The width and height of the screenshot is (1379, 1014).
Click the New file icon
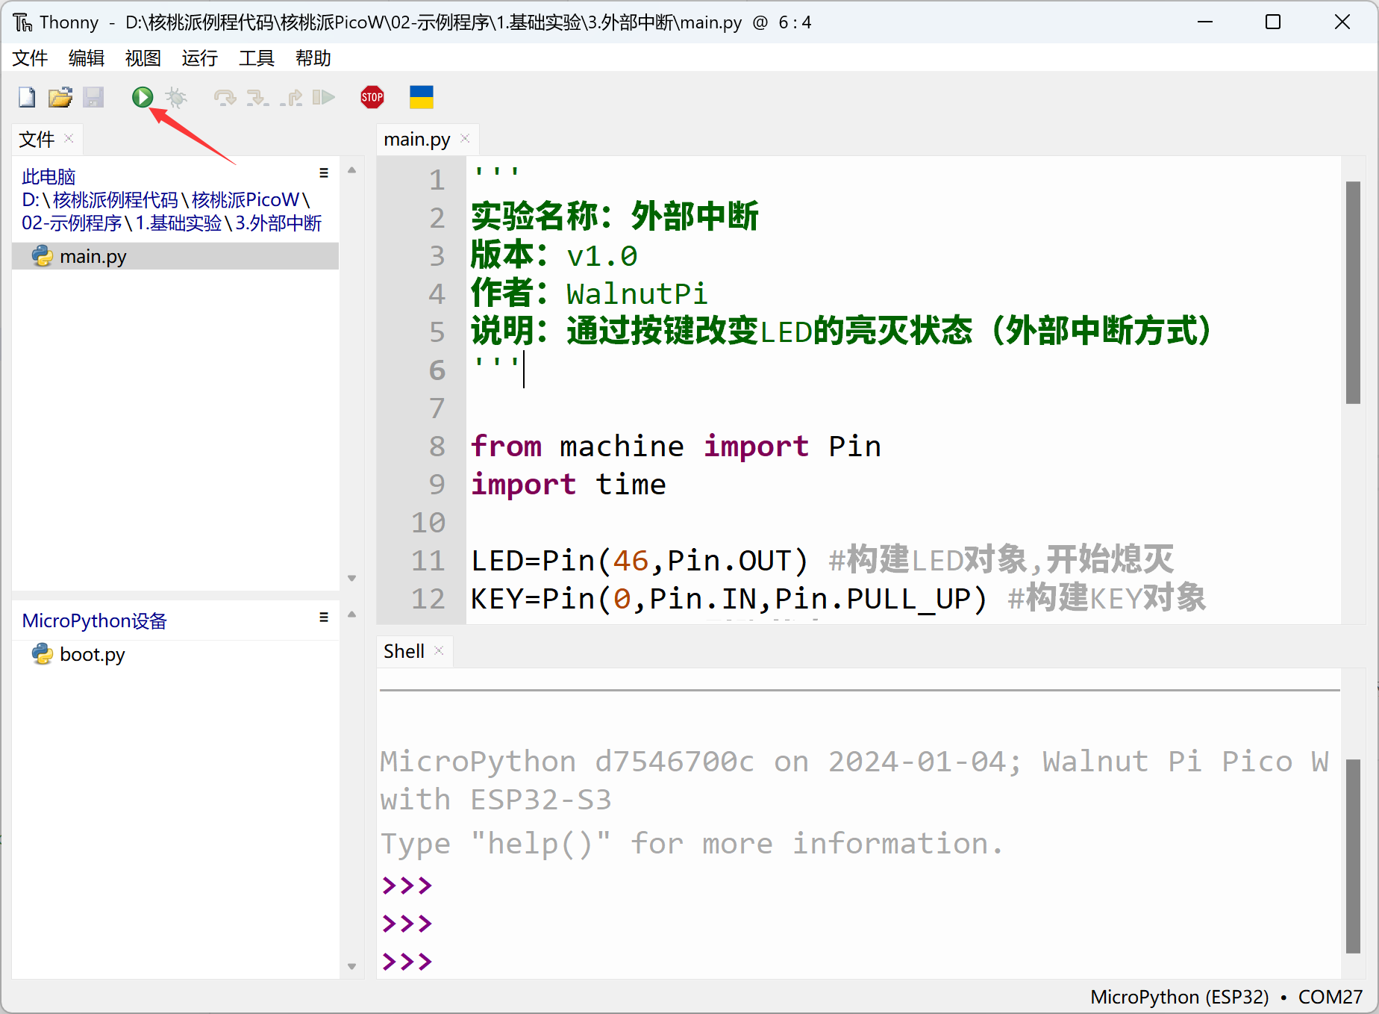[27, 97]
